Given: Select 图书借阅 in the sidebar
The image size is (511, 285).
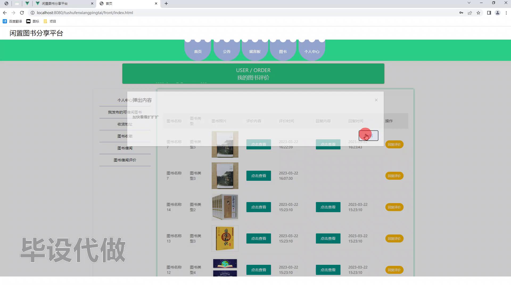Looking at the screenshot, I should (125, 148).
